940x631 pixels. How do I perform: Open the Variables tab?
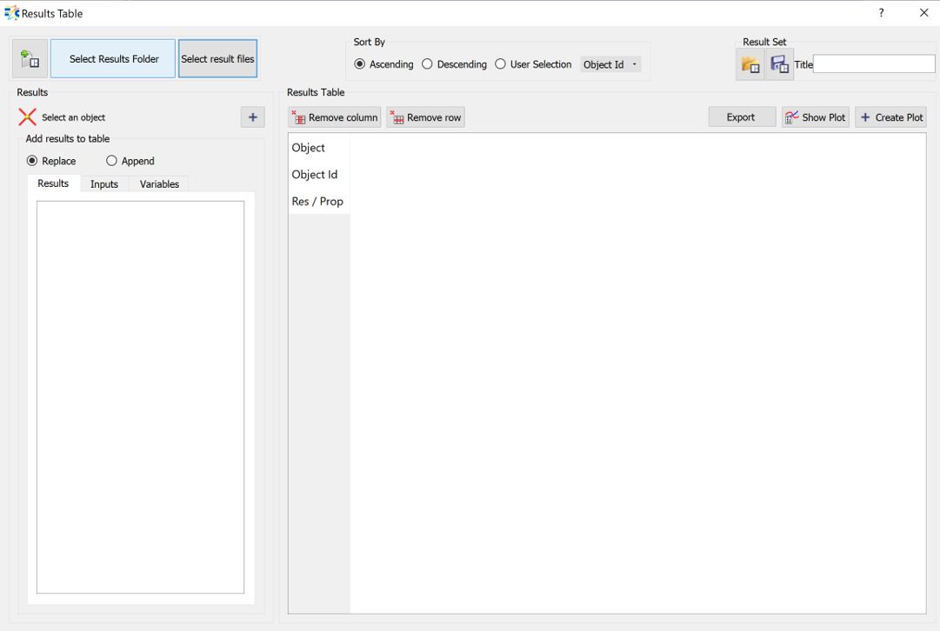pos(159,184)
